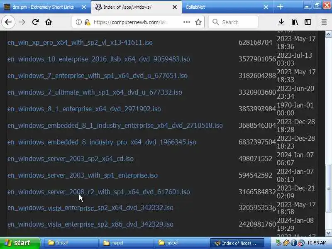
Task: Minimize the browser window
Action: pos(307,6)
